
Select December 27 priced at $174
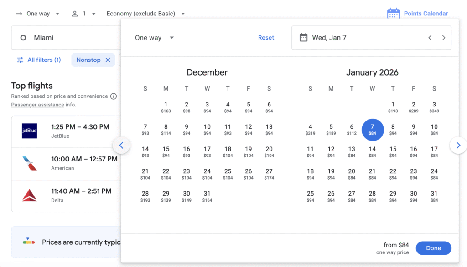tap(269, 174)
